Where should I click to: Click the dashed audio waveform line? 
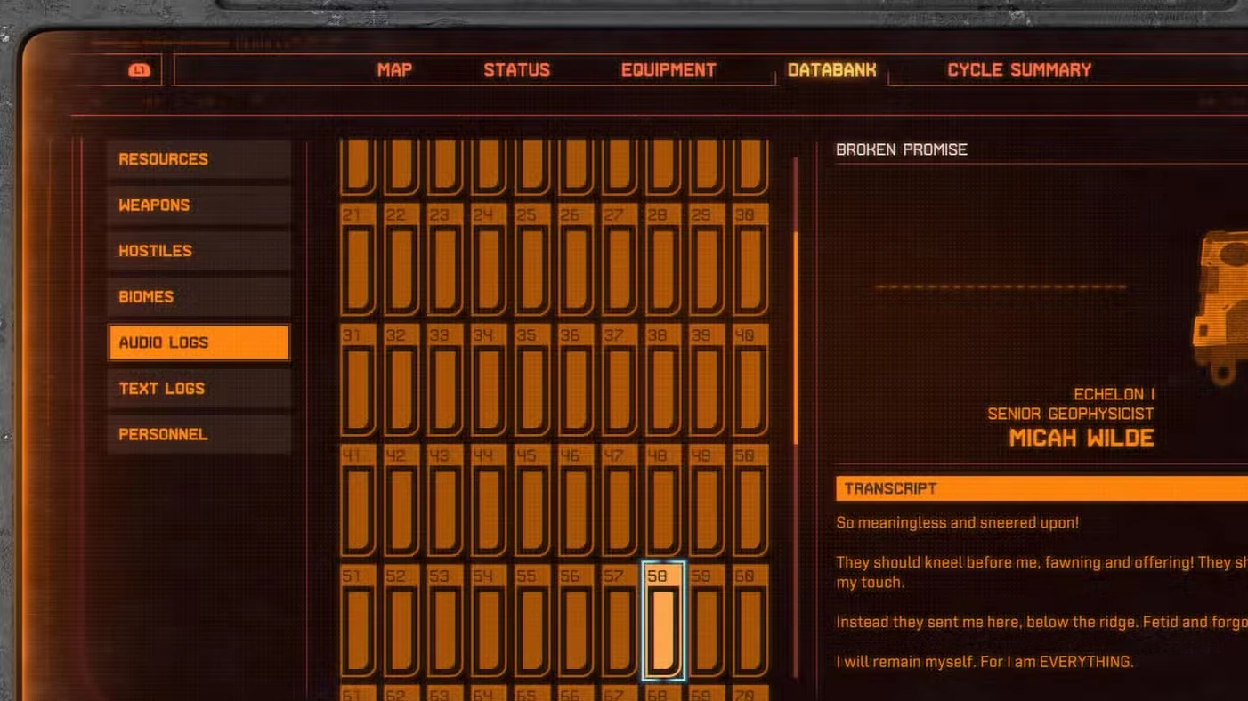(x=1001, y=286)
